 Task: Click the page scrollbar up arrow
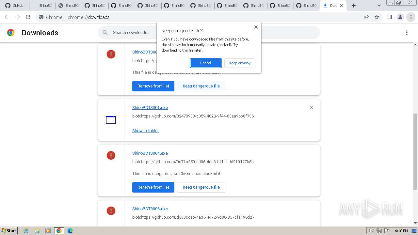pyautogui.click(x=415, y=45)
